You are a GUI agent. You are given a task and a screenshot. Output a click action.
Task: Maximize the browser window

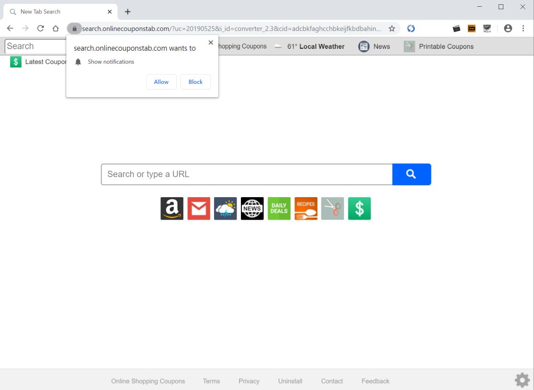click(x=501, y=7)
